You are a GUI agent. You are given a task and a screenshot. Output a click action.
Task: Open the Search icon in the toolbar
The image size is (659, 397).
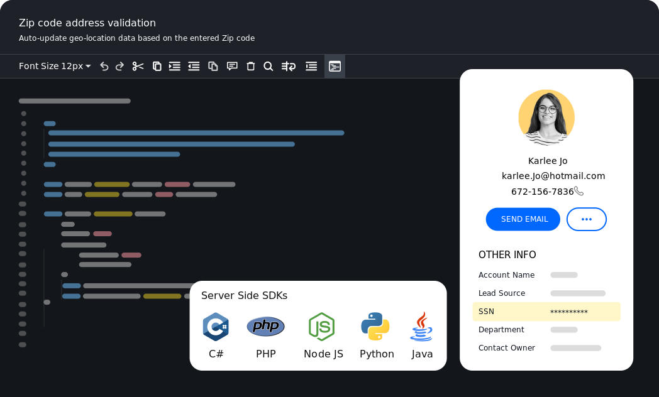click(x=269, y=66)
